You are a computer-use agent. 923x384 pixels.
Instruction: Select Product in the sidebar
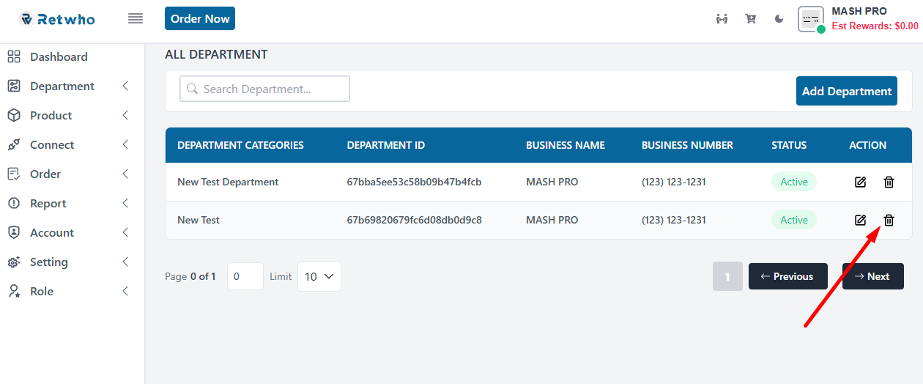click(x=51, y=115)
